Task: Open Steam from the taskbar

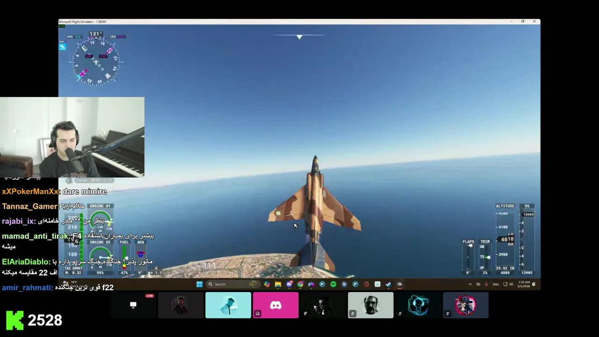Action: tap(388, 284)
